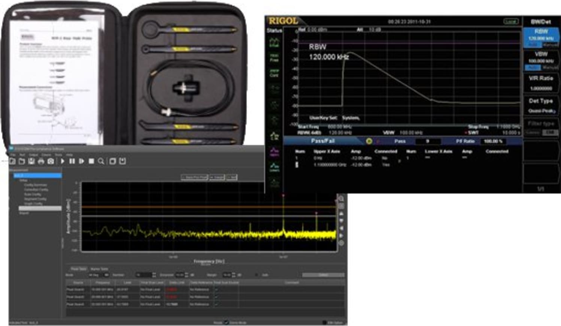The height and width of the screenshot is (326, 561).
Task: Click the round reset icon beside graph
Action: tap(341, 243)
